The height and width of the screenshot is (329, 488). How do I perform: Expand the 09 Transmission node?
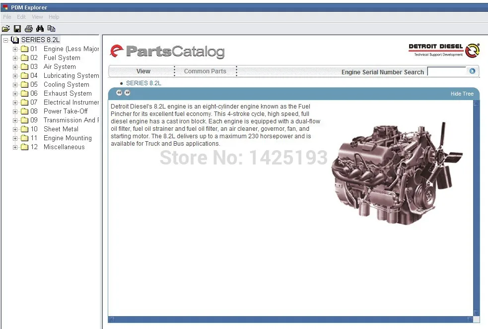tap(15, 120)
